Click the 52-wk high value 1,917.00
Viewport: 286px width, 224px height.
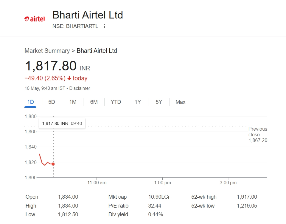247,197
